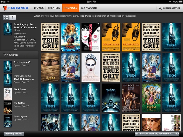Open Black Swan Opened Dec 3 entry
The height and width of the screenshot is (137, 183).
[19, 94]
